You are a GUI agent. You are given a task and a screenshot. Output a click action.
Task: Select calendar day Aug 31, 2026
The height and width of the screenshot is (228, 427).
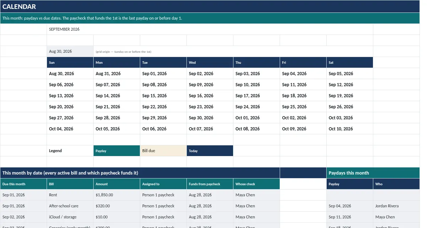pyautogui.click(x=117, y=73)
